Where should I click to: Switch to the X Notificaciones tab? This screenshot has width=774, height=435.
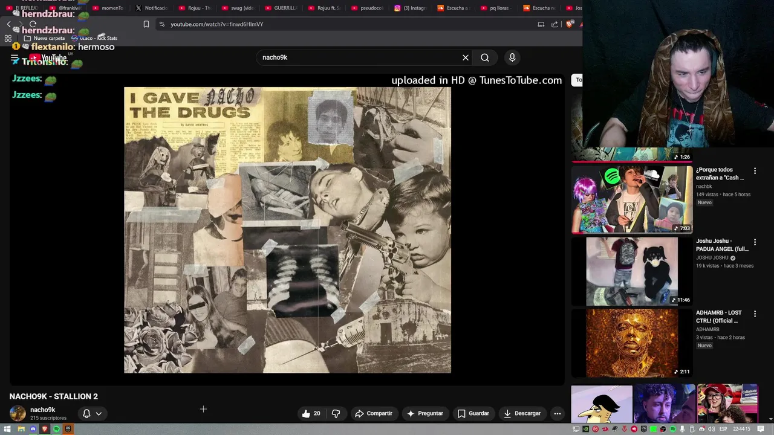tap(151, 8)
